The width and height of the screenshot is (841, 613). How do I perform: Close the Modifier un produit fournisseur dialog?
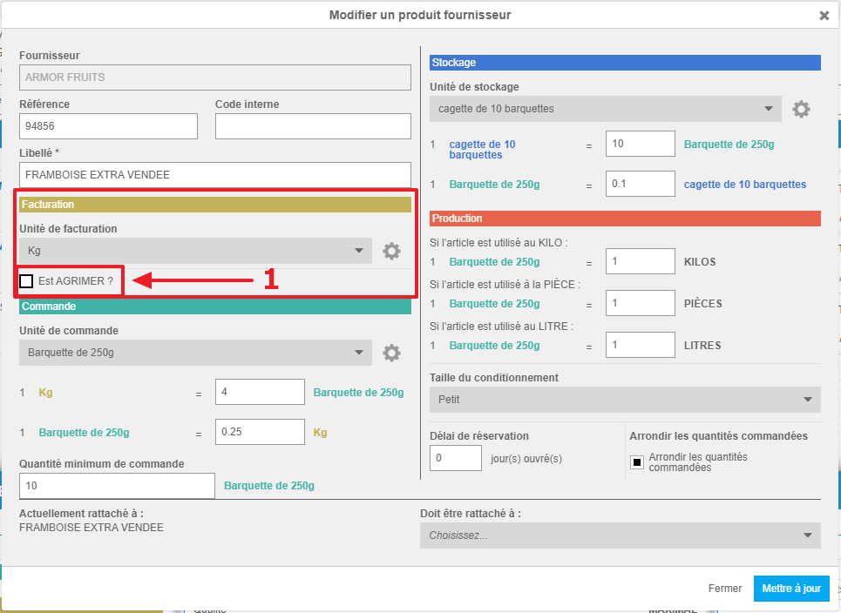pos(824,16)
